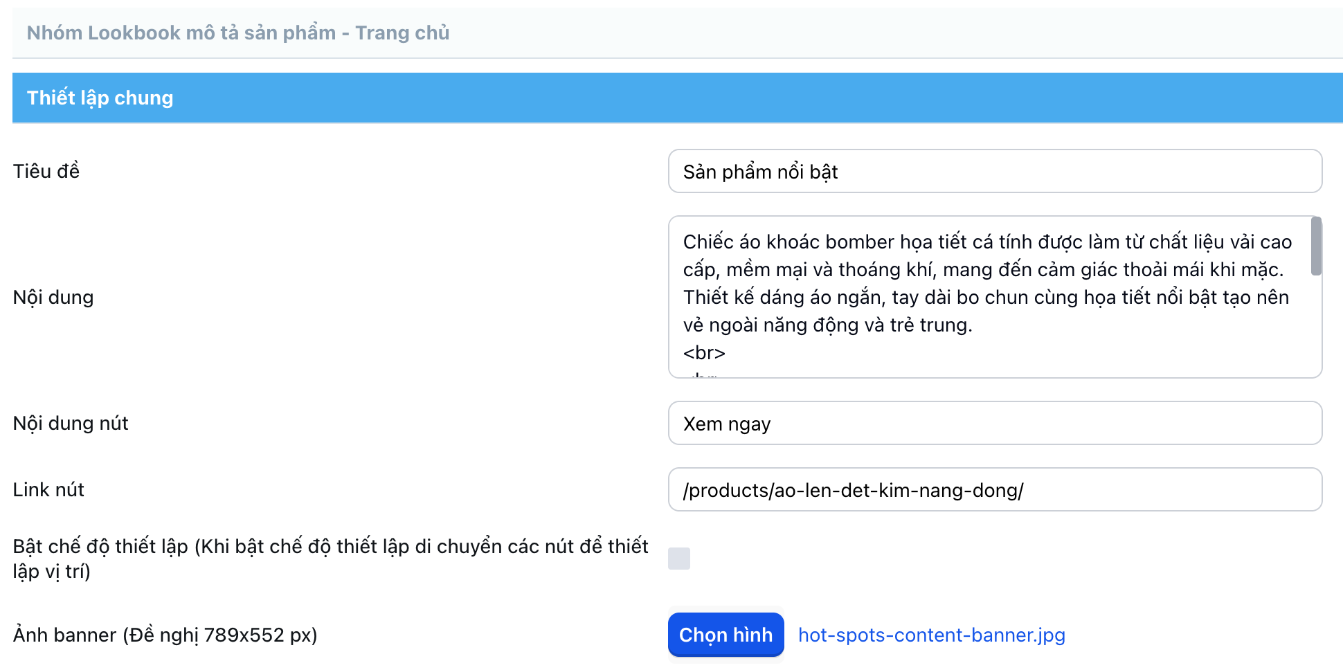Focus the Nội dung nút text box

click(x=994, y=424)
